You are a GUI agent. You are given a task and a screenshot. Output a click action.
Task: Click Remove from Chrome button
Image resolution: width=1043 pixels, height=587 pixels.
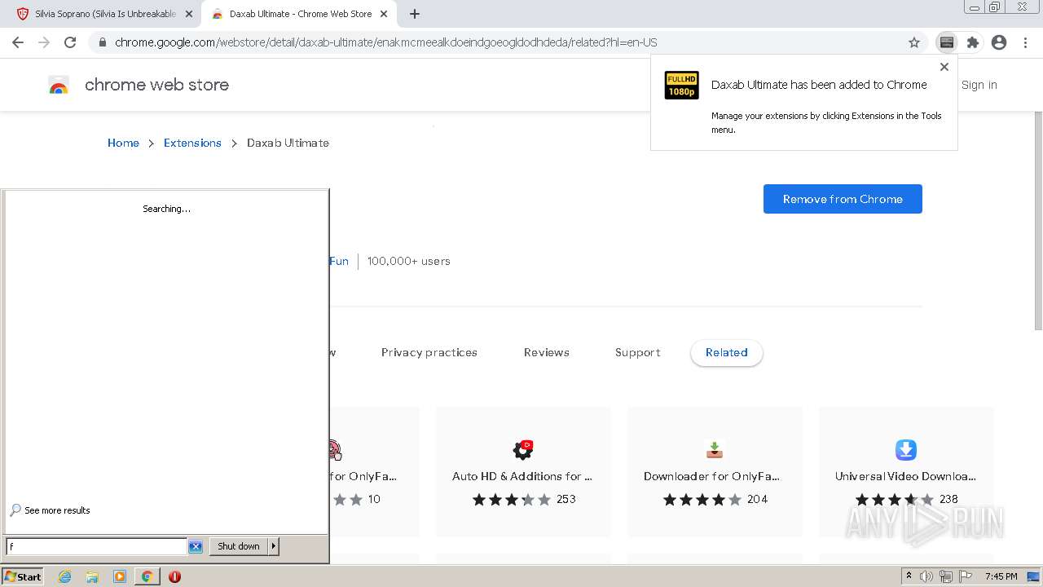[843, 199]
